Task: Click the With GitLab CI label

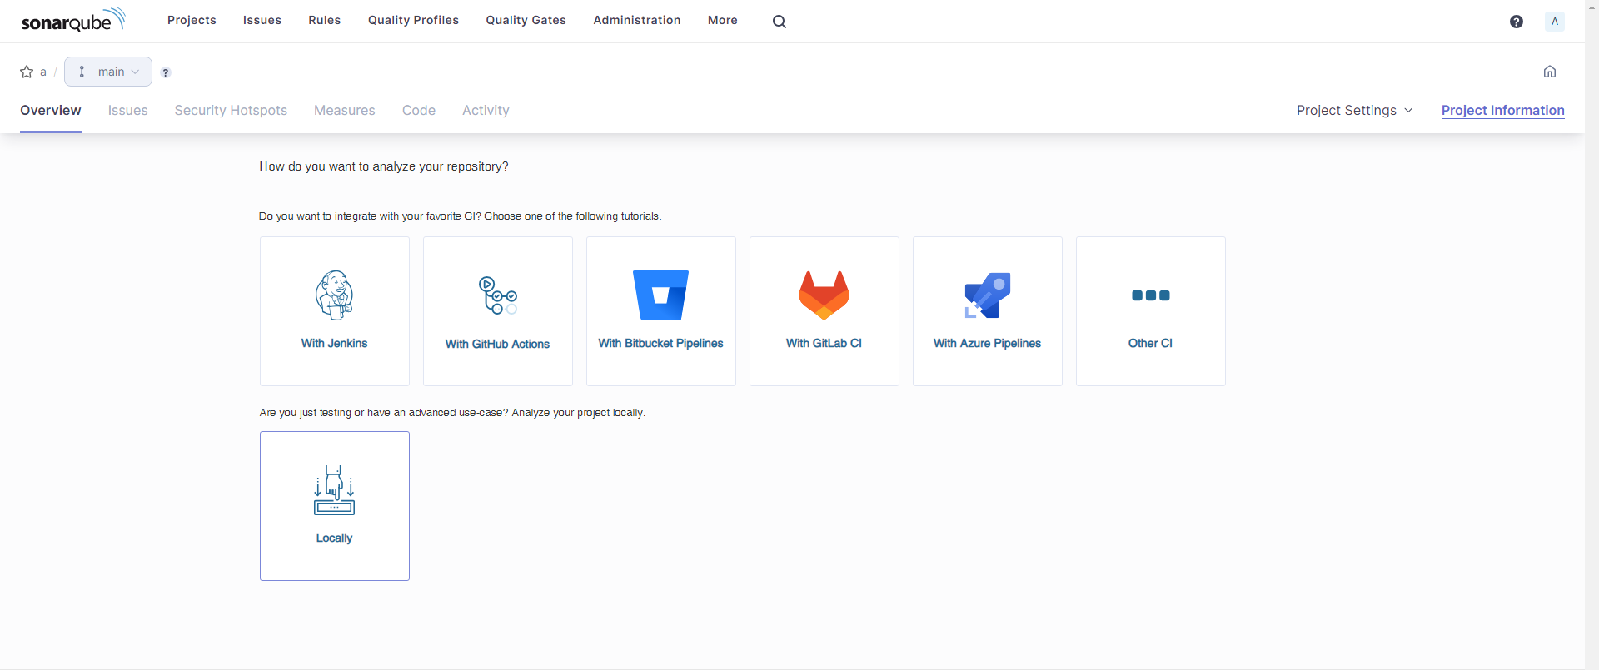Action: (824, 343)
